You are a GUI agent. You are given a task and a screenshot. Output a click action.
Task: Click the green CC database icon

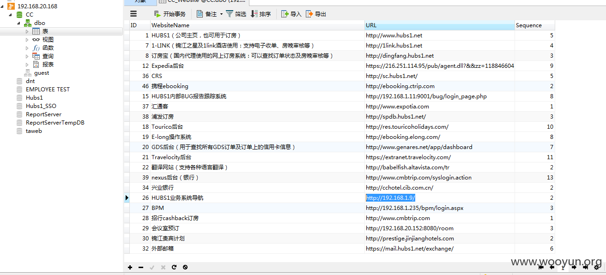point(19,14)
